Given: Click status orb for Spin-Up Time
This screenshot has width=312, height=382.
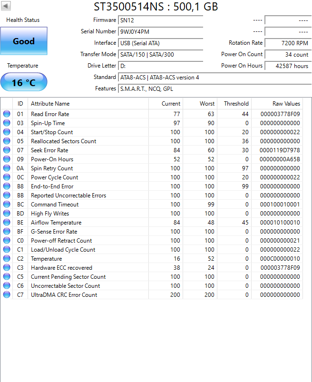Looking at the screenshot, I should click(x=7, y=123).
